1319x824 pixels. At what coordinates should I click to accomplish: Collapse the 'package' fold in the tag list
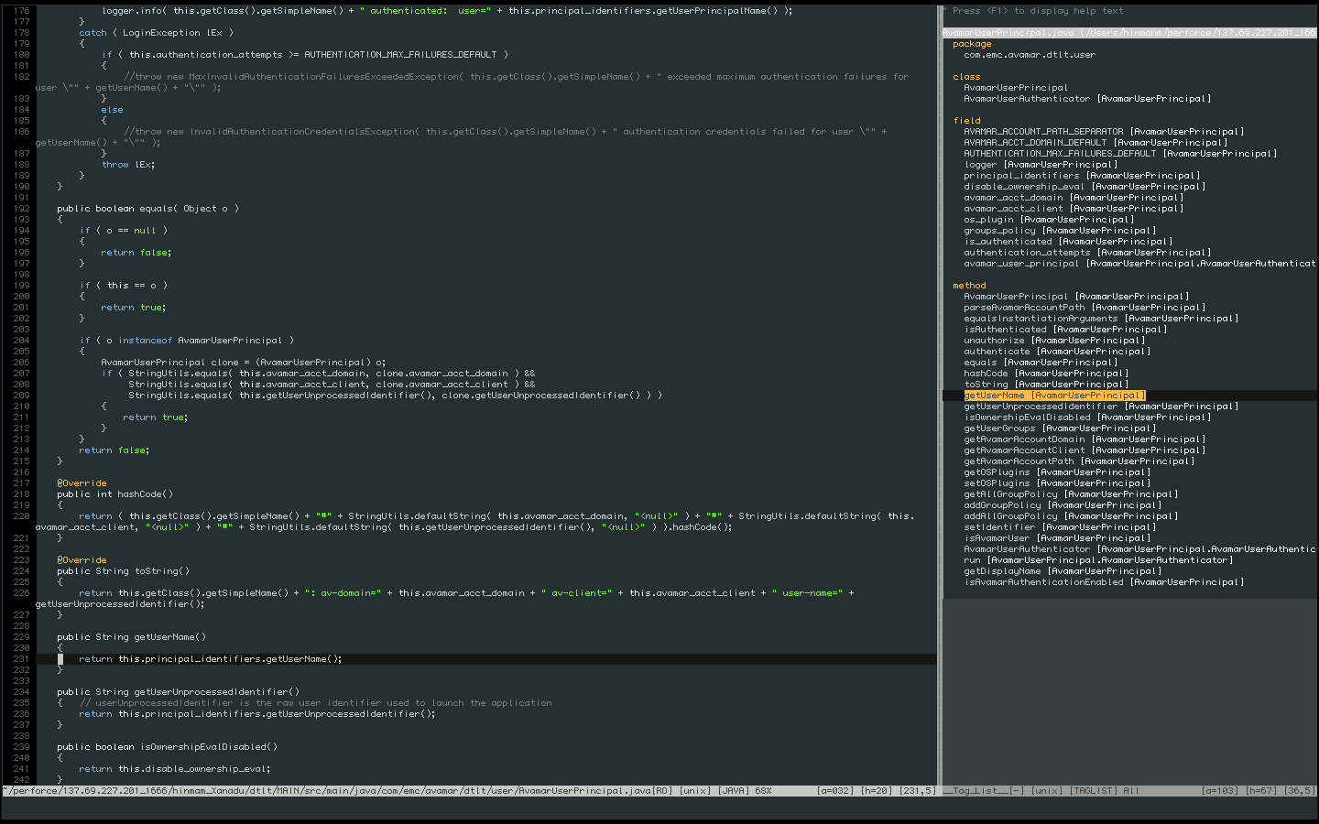pos(972,44)
